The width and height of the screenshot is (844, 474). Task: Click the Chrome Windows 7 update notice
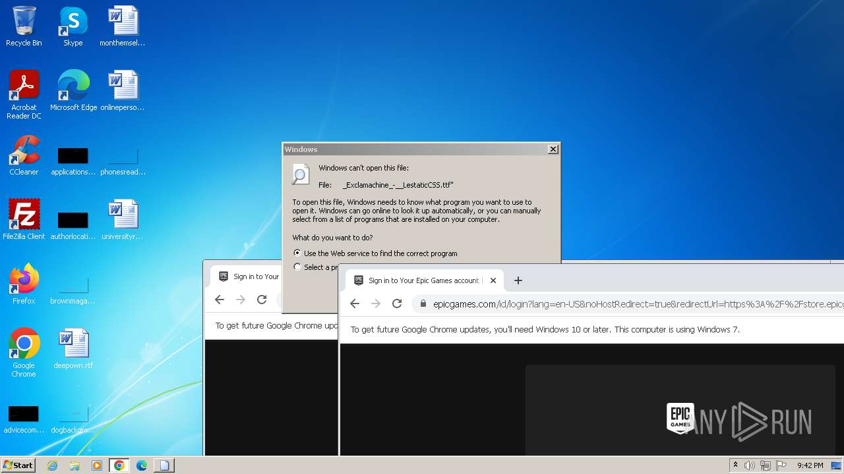[545, 329]
